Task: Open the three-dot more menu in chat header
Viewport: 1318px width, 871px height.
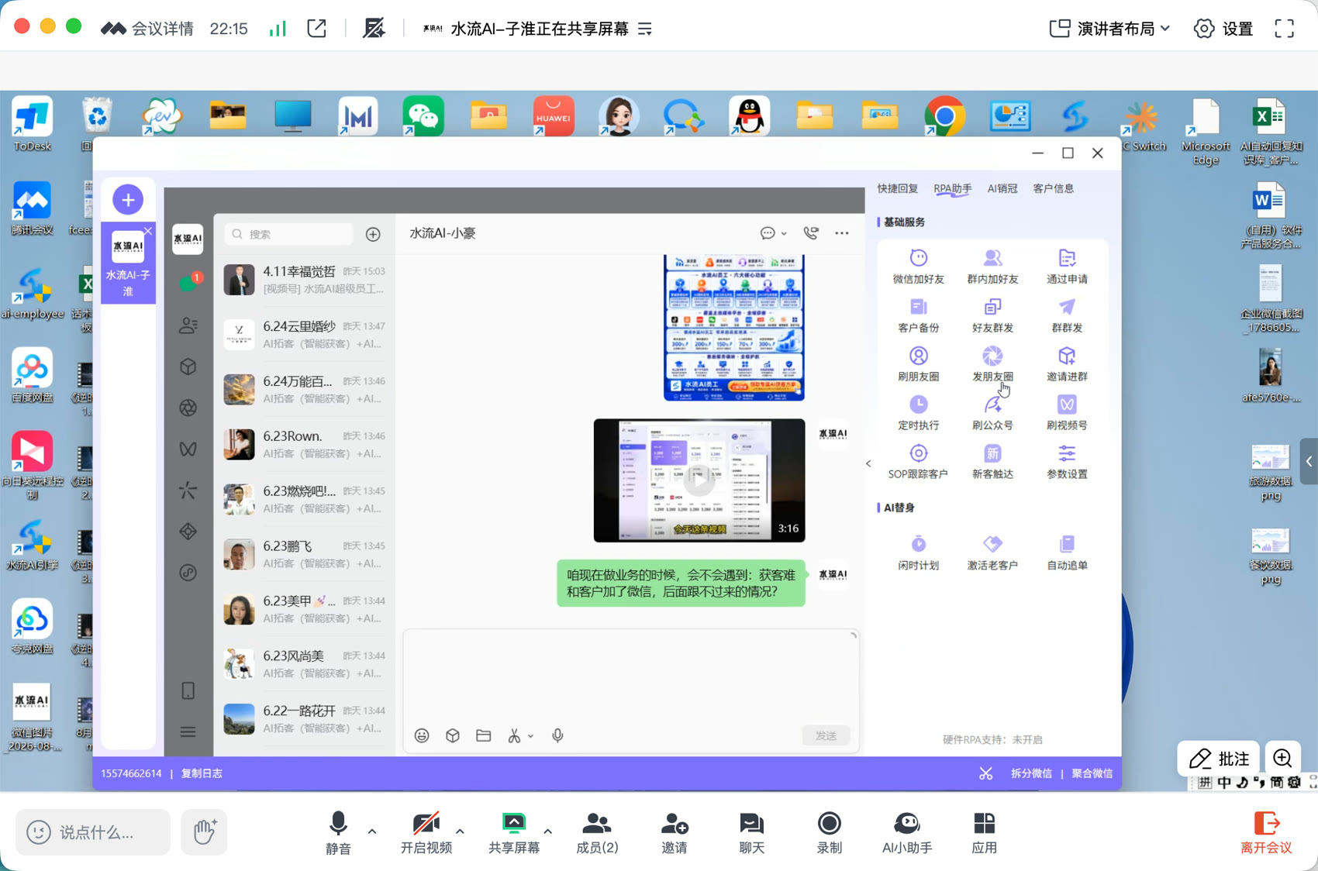Action: click(x=842, y=233)
